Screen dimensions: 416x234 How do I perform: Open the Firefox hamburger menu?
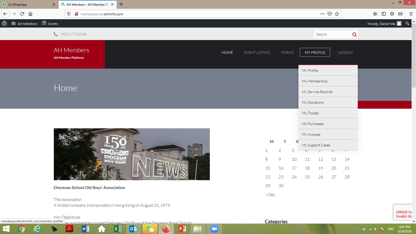411,14
